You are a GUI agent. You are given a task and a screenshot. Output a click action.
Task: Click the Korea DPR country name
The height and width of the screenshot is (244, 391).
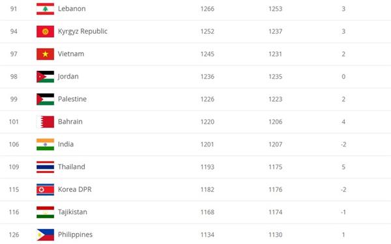74,189
